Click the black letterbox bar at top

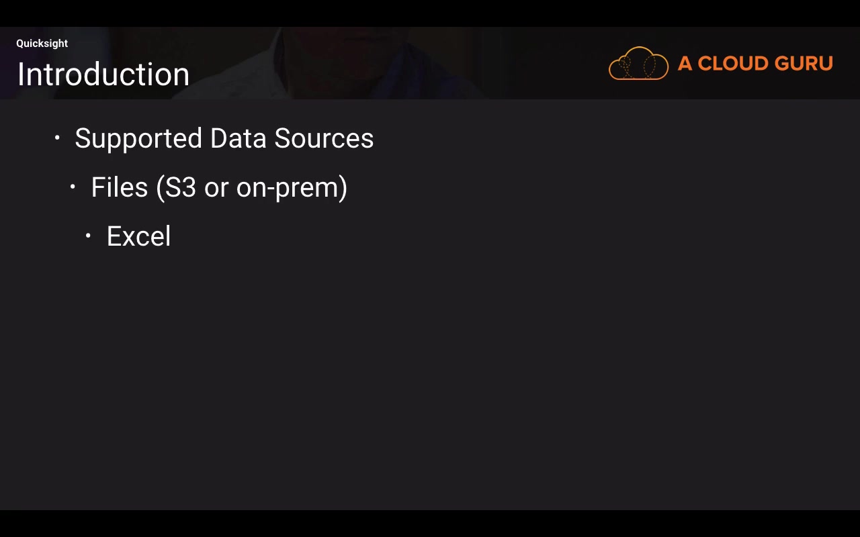(430, 13)
